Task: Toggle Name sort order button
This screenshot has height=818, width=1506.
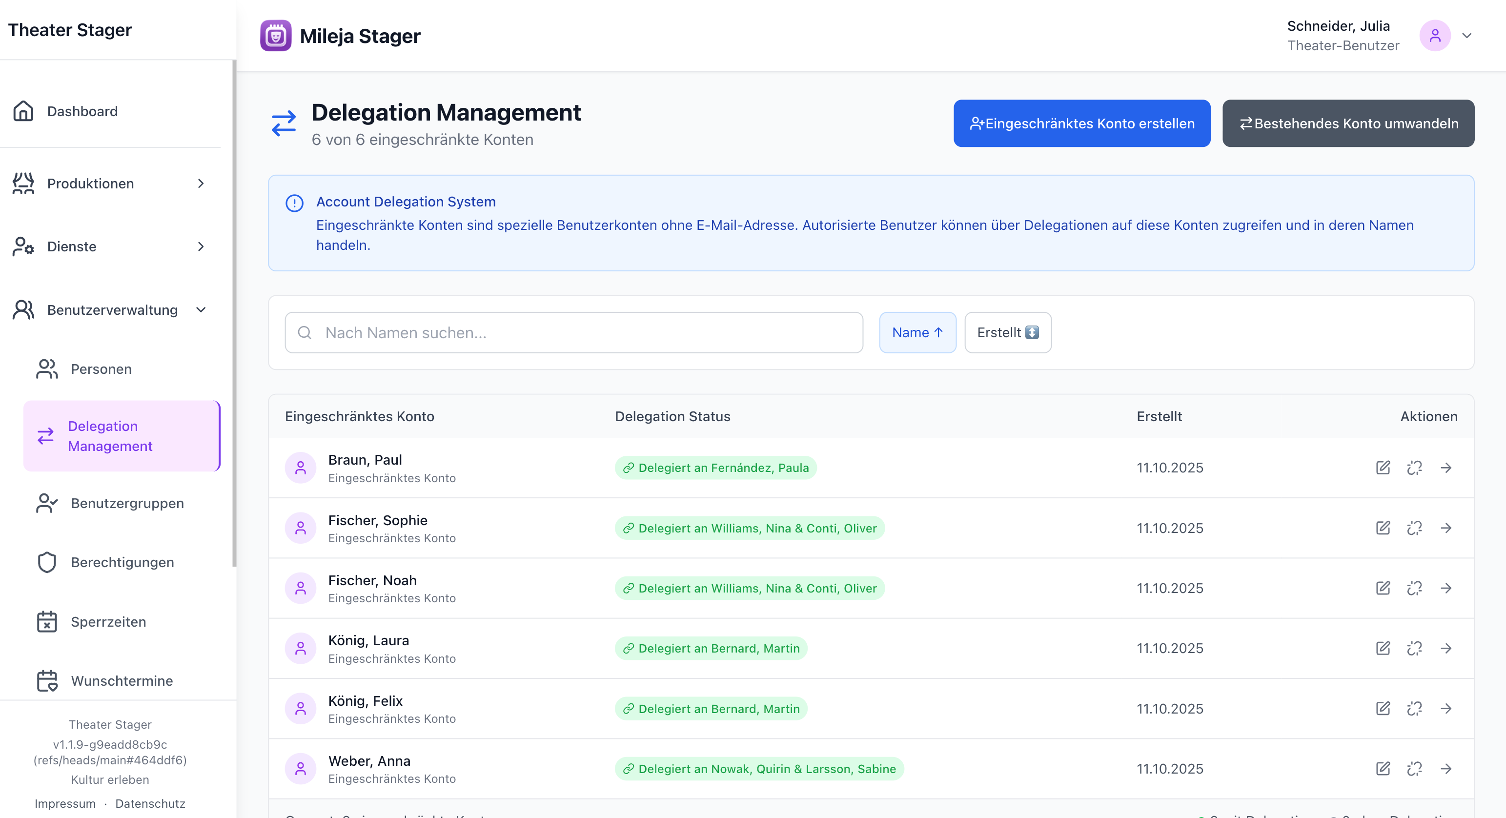Action: click(x=917, y=333)
